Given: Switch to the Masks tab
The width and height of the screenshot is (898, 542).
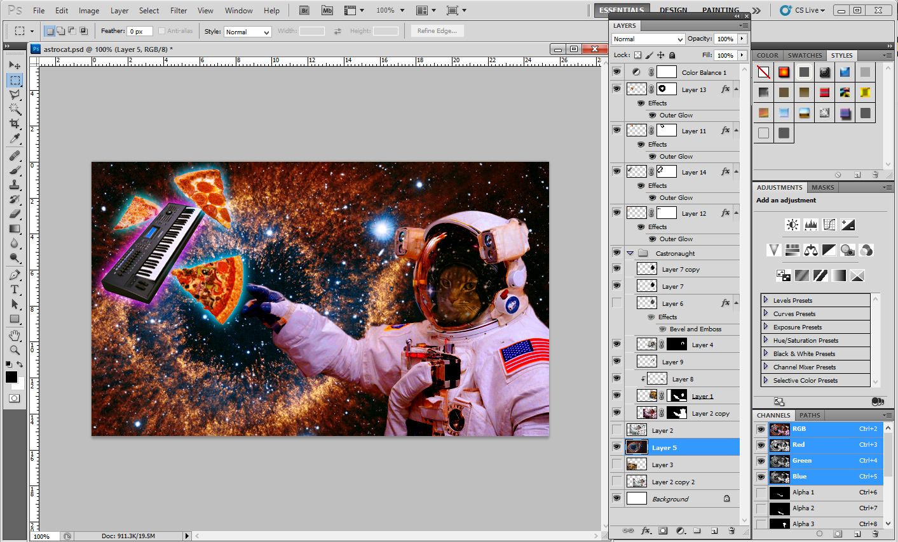Looking at the screenshot, I should click(822, 187).
